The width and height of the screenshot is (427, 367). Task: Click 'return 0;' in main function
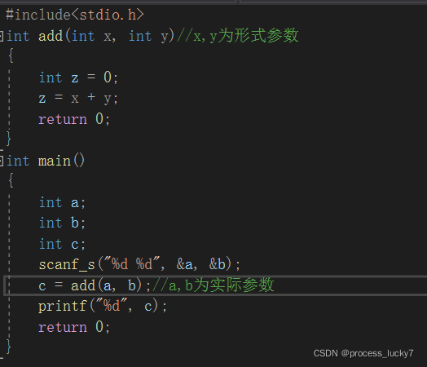(x=74, y=327)
